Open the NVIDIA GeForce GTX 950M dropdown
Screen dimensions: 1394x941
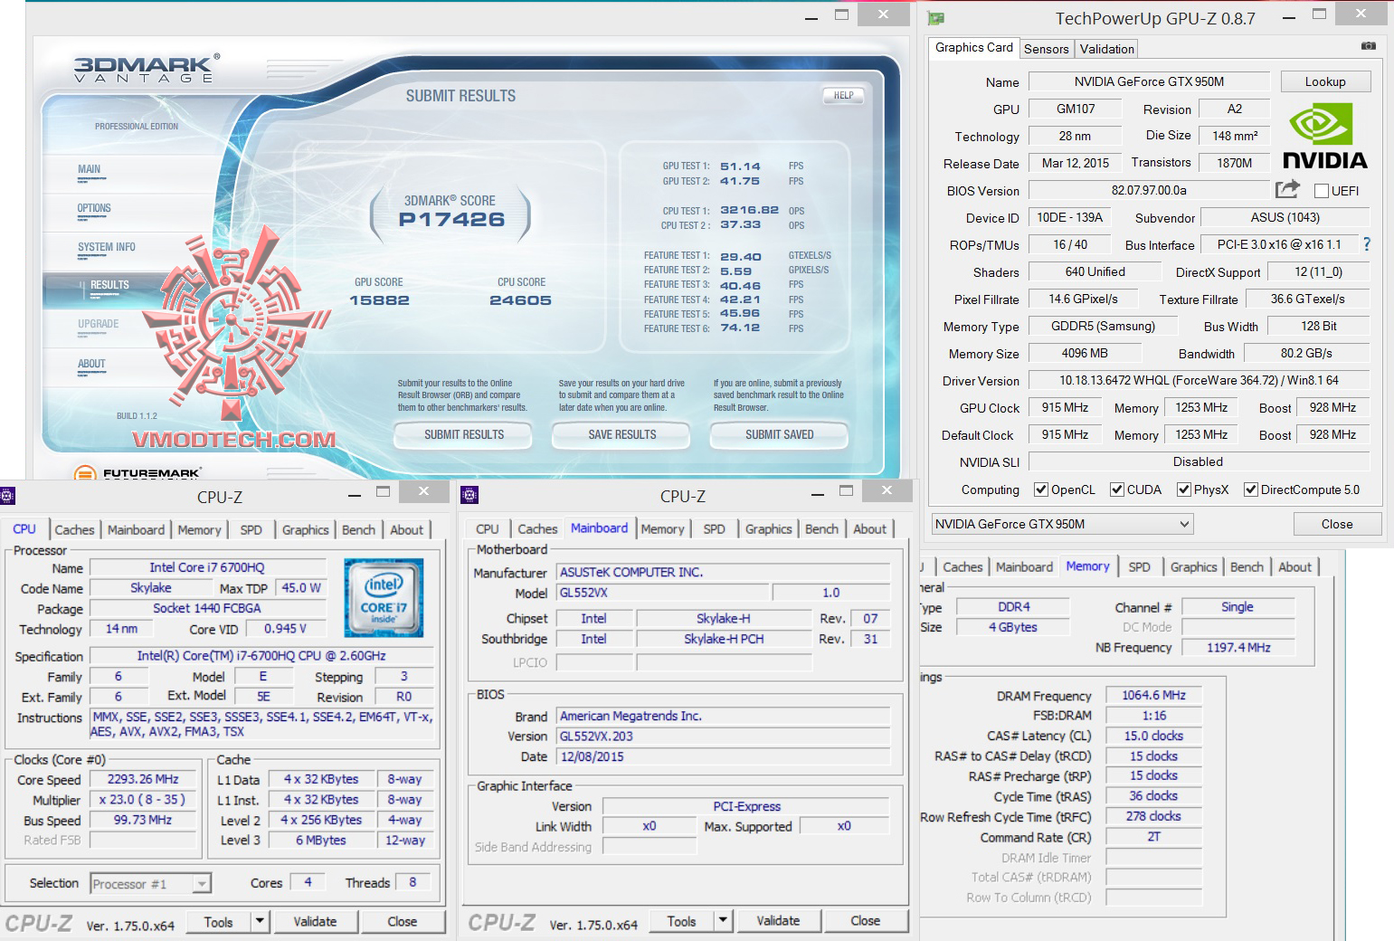click(1062, 524)
